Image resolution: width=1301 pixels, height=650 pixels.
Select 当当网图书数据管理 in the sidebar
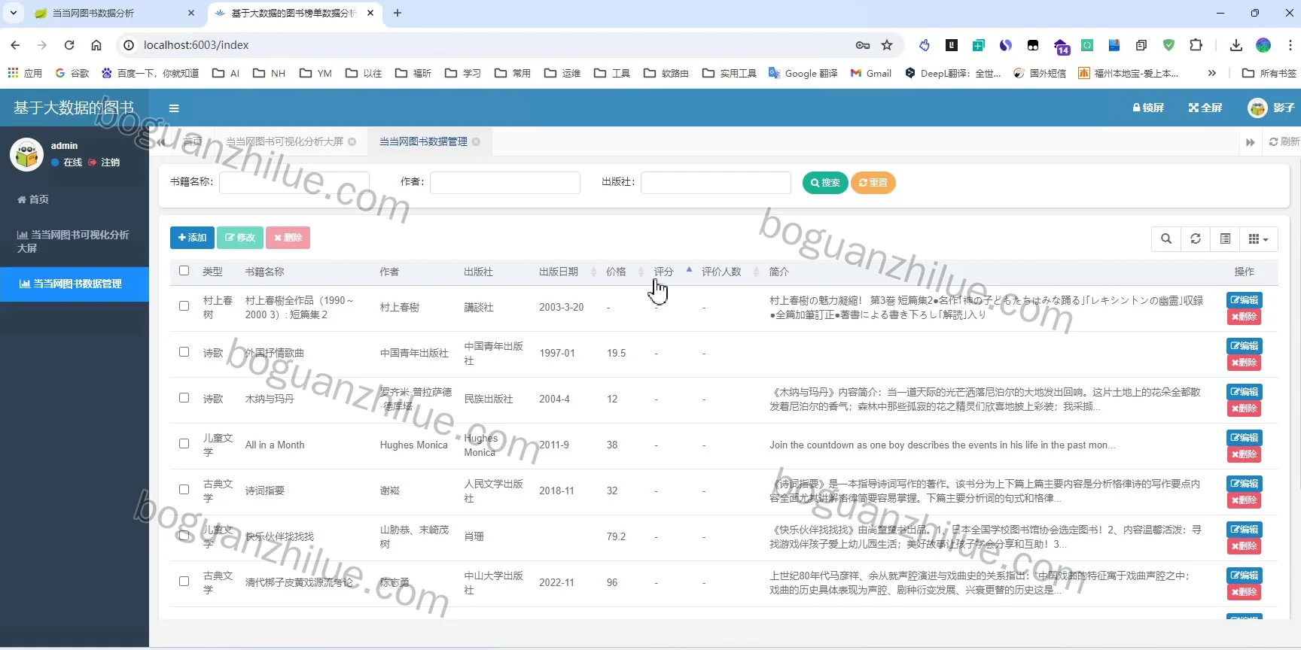coord(75,284)
